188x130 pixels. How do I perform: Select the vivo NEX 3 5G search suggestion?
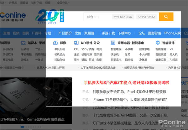pyautogui.click(x=123, y=17)
